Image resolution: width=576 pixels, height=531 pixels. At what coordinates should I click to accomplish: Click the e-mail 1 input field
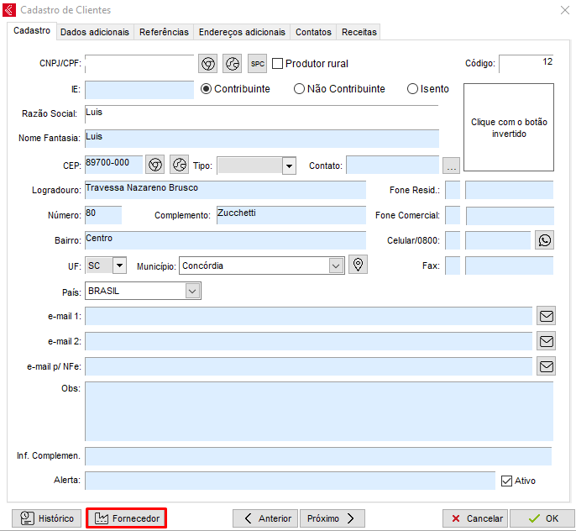click(309, 316)
